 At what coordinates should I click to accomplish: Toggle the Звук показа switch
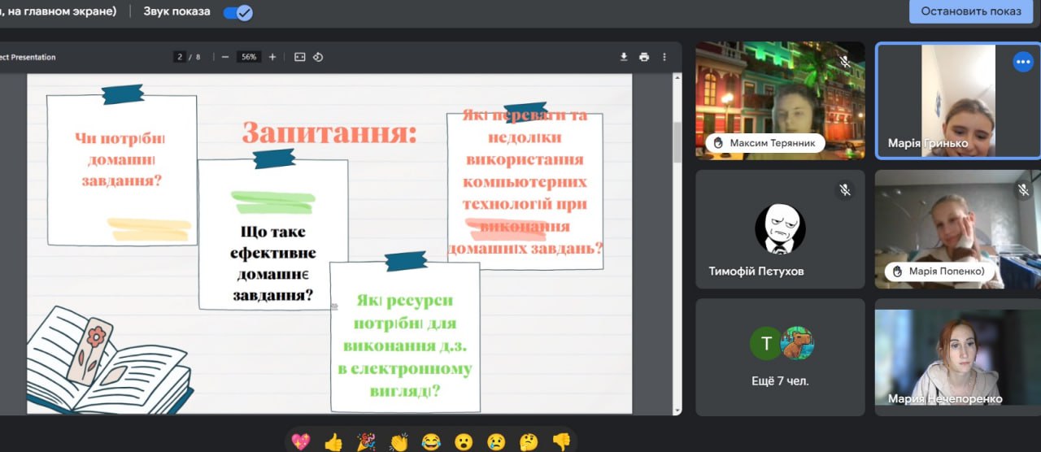click(x=237, y=12)
